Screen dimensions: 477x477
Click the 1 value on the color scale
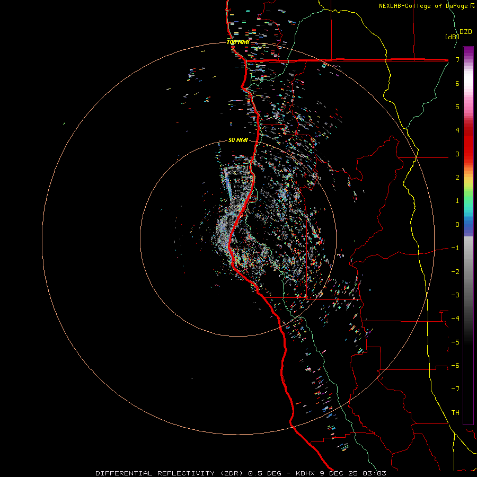pos(457,201)
